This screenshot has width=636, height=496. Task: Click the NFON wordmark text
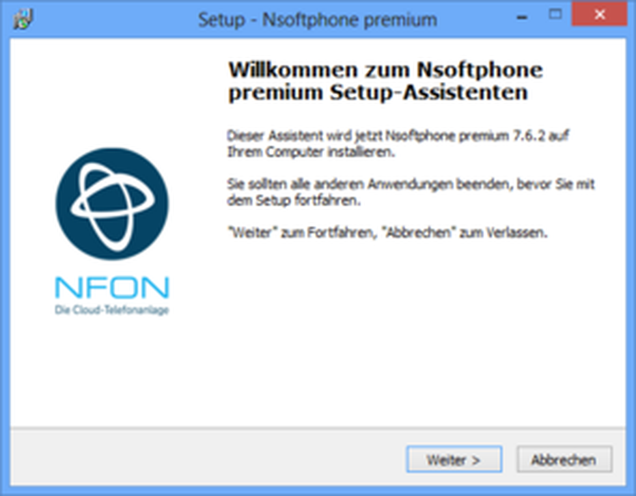(x=112, y=288)
